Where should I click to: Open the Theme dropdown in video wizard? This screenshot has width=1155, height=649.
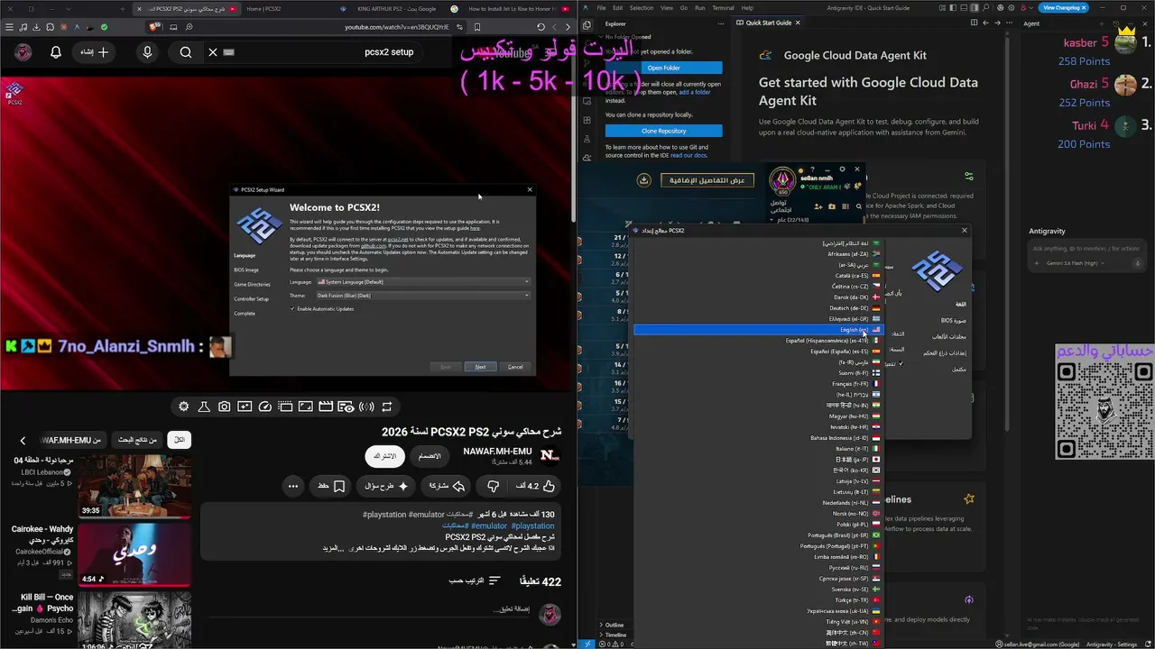pos(423,296)
